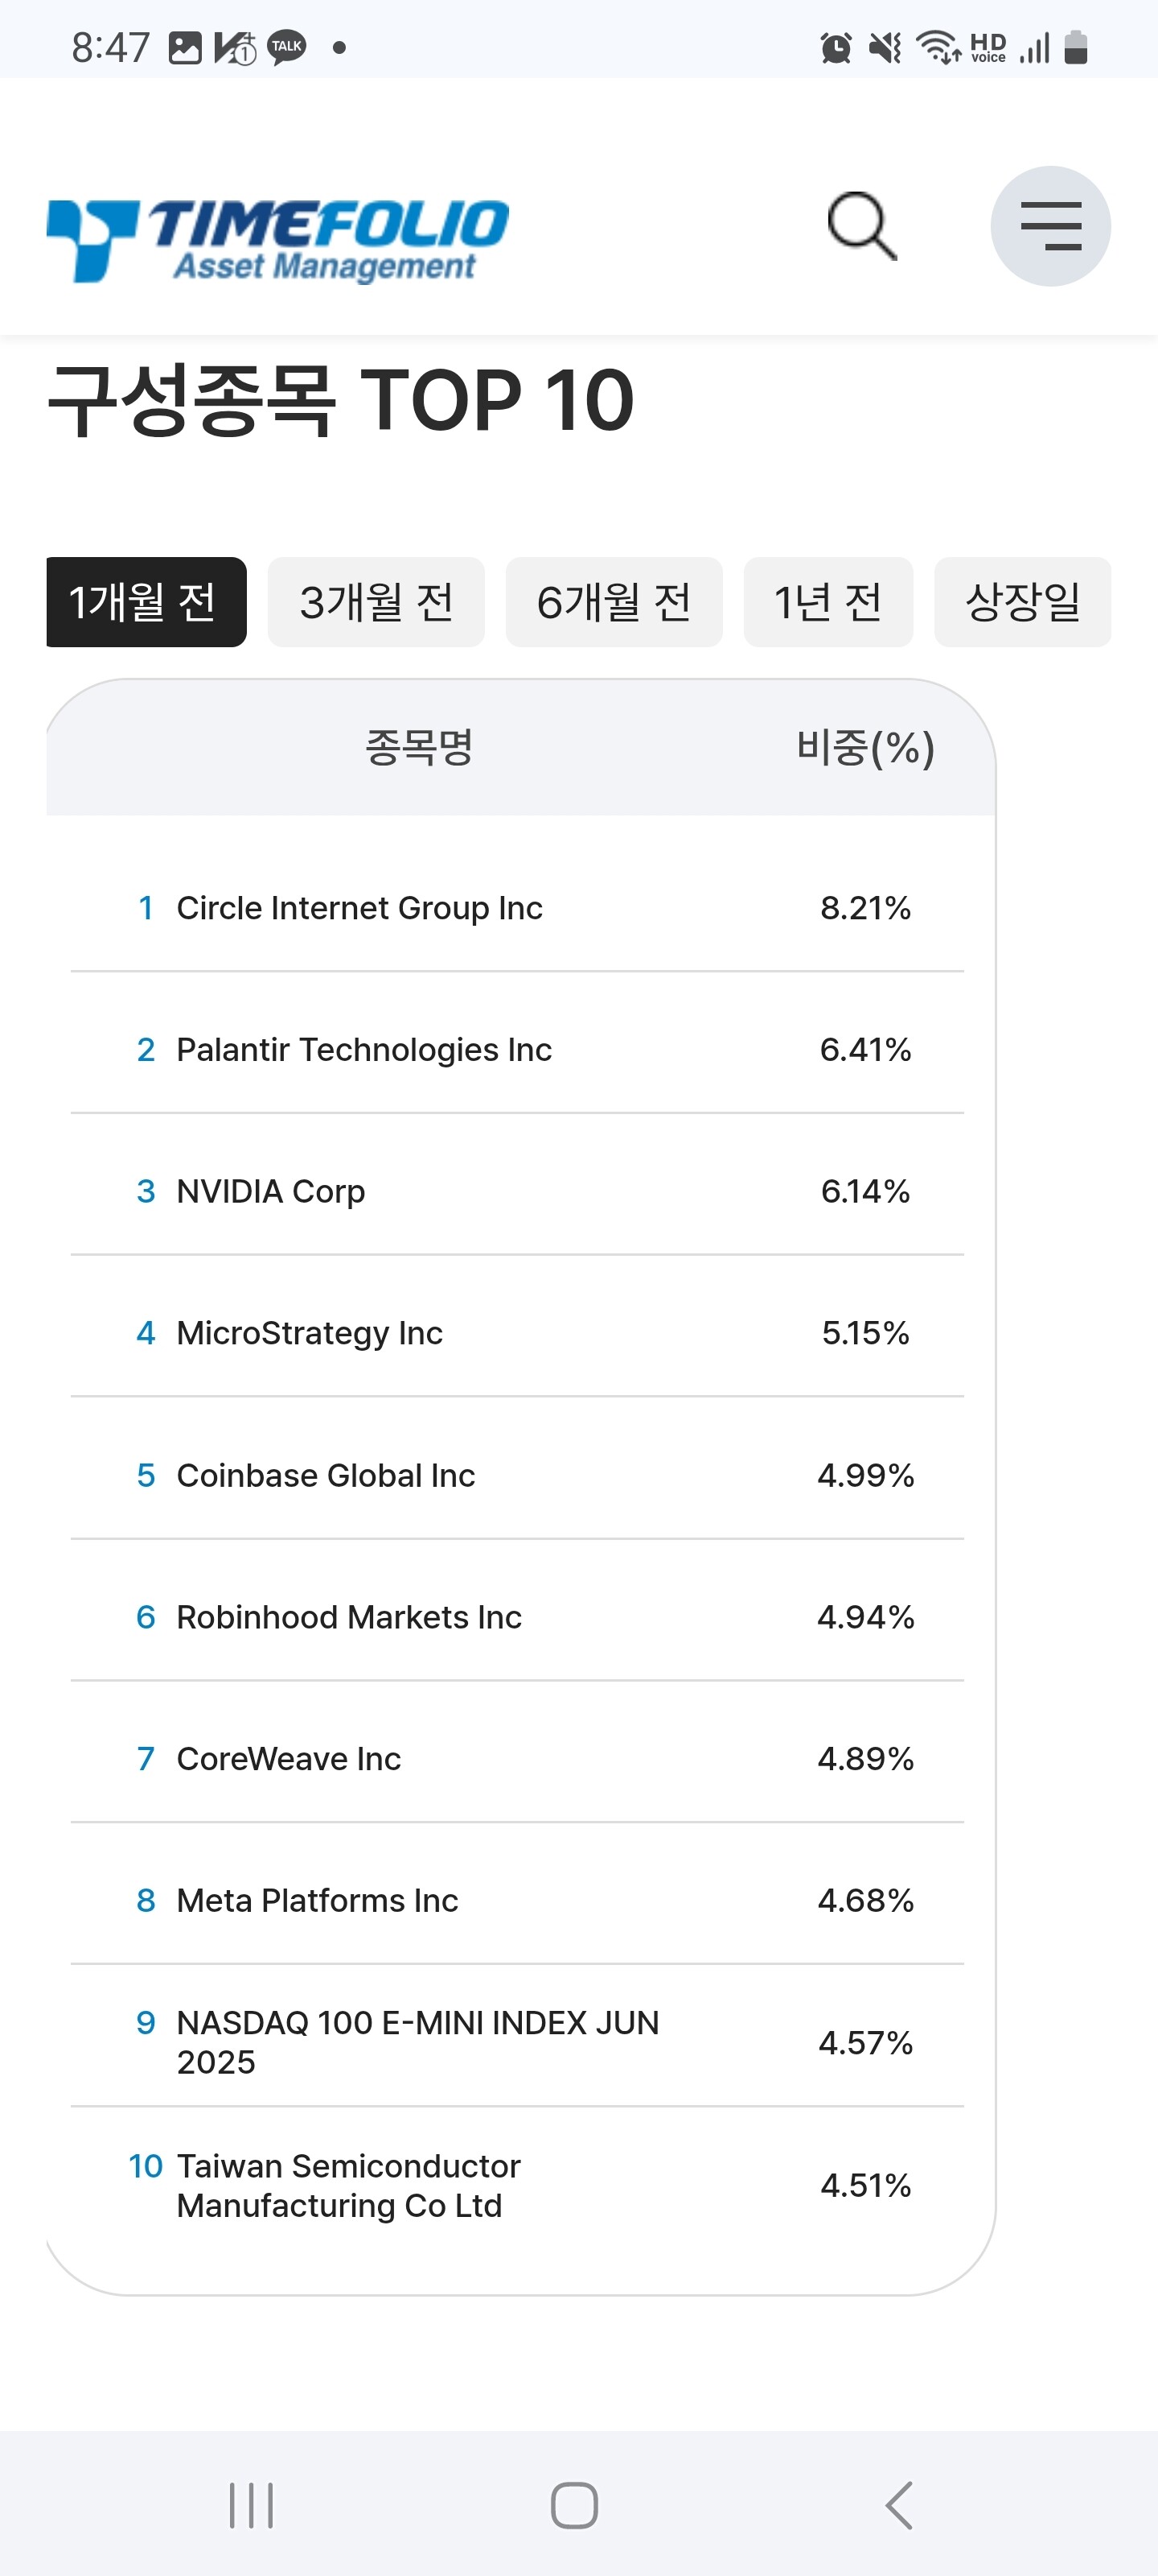The image size is (1158, 2576).
Task: Tap the 종목명 column header
Action: click(x=419, y=747)
